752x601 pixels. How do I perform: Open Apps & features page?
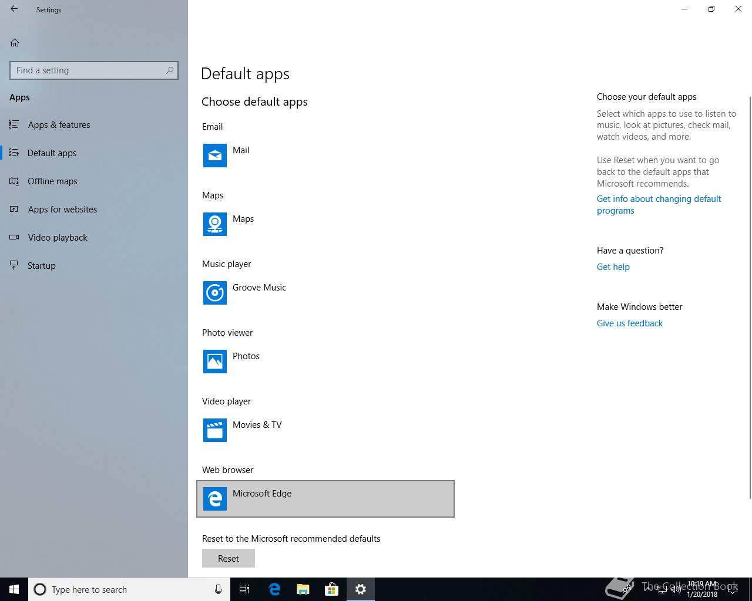coord(94,124)
